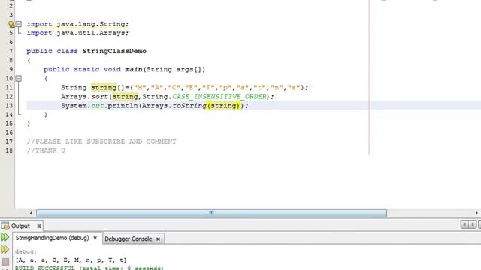The height and width of the screenshot is (270, 481).
Task: Click output line "[A, a, a, C, E, M, n, p, T, t]"
Action: (x=71, y=260)
